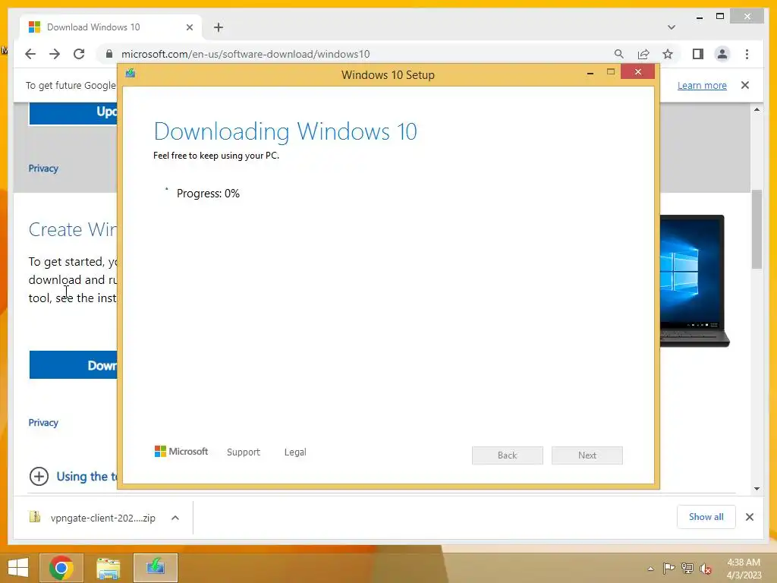Minimize the Windows 10 Setup dialog
This screenshot has height=583, width=777.
tap(590, 73)
